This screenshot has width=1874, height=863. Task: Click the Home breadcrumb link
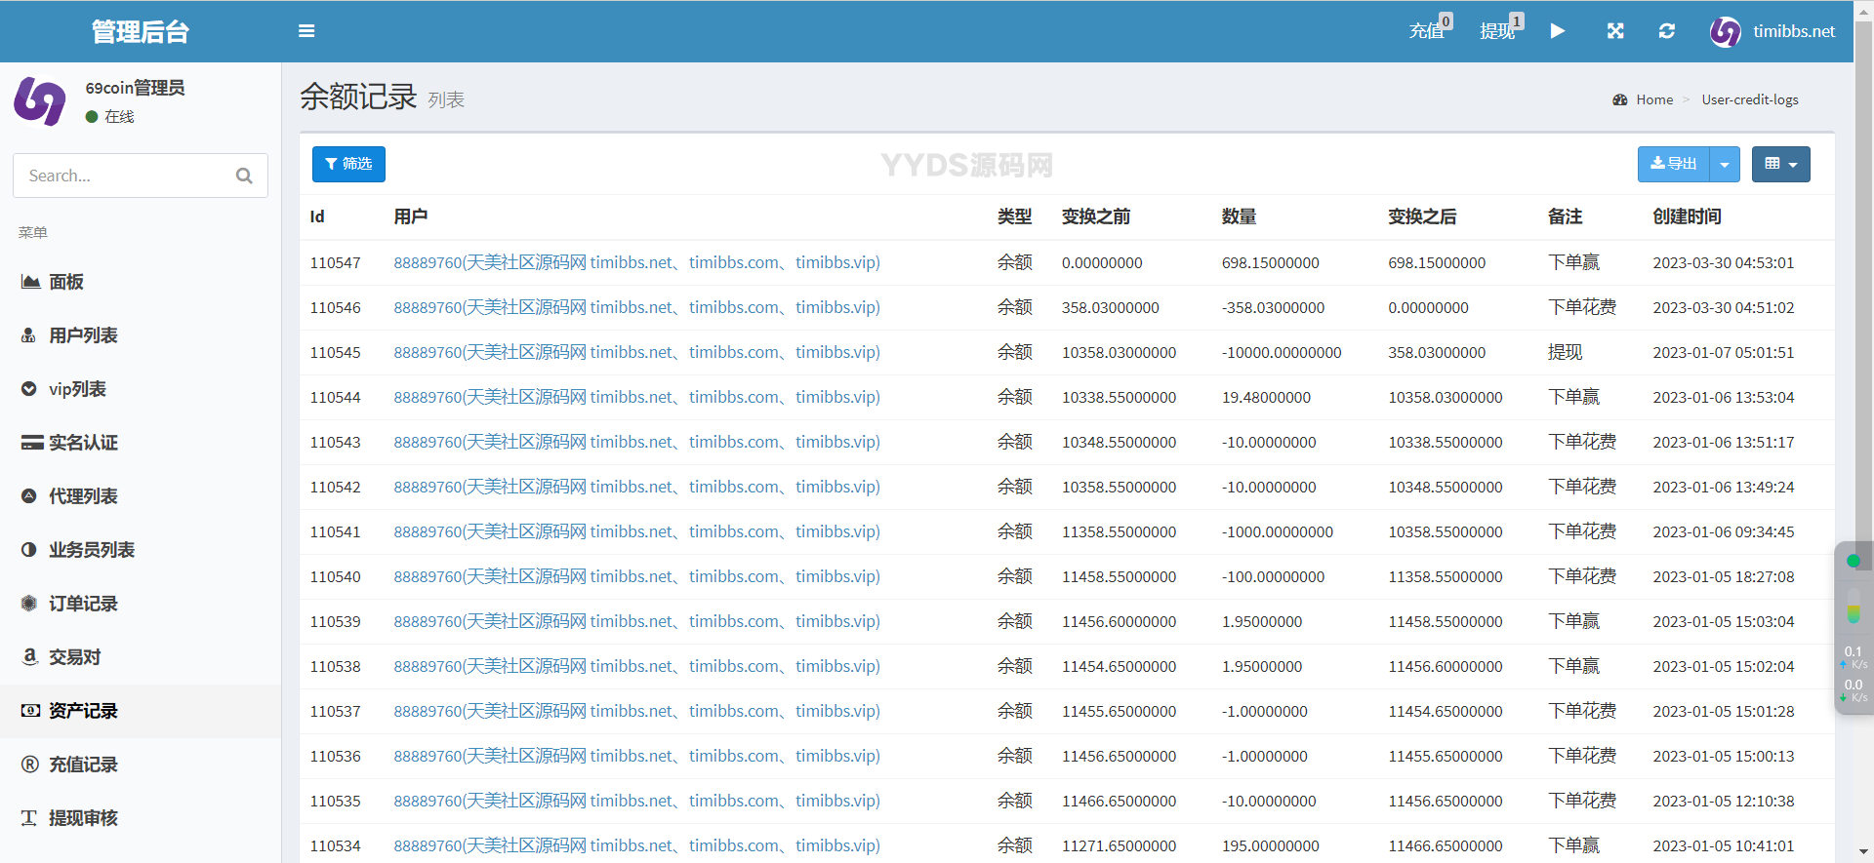[1653, 99]
